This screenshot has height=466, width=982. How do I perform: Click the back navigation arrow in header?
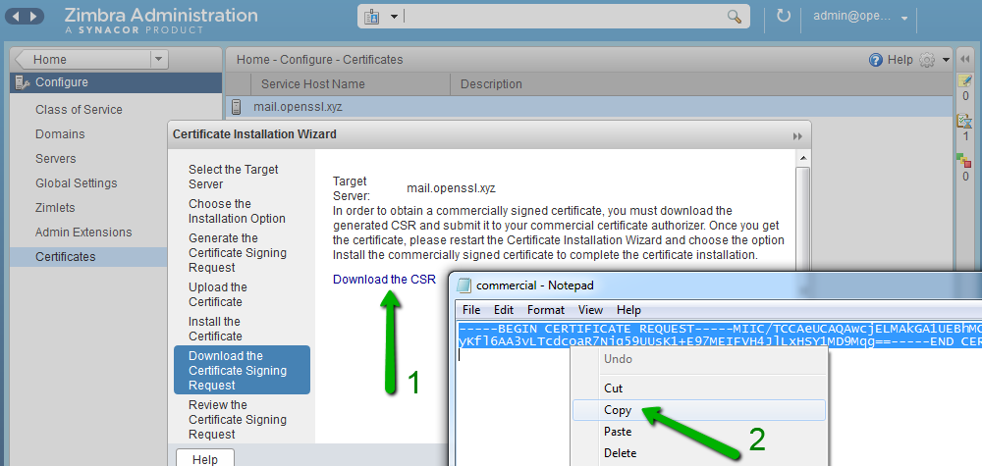point(19,17)
